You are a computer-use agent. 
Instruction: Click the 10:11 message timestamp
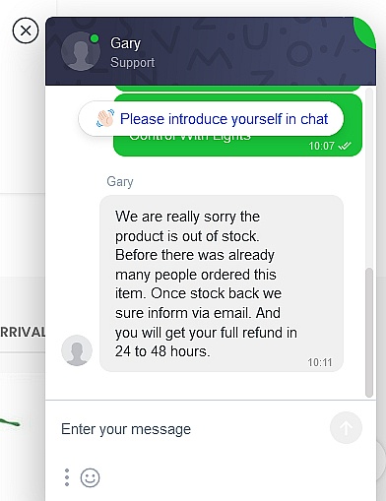click(x=320, y=362)
